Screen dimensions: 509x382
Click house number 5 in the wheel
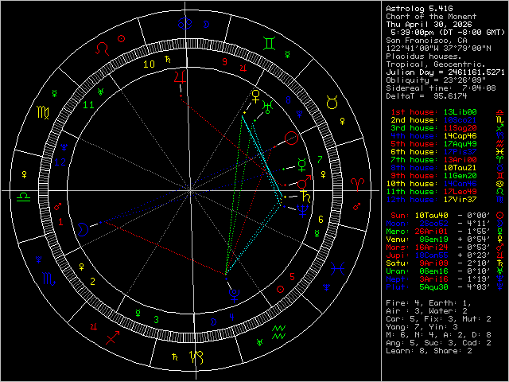pos(292,277)
